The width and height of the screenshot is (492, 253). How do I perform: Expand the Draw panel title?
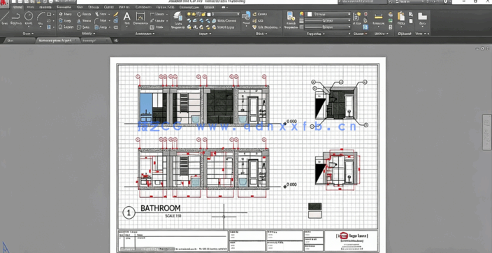28,34
